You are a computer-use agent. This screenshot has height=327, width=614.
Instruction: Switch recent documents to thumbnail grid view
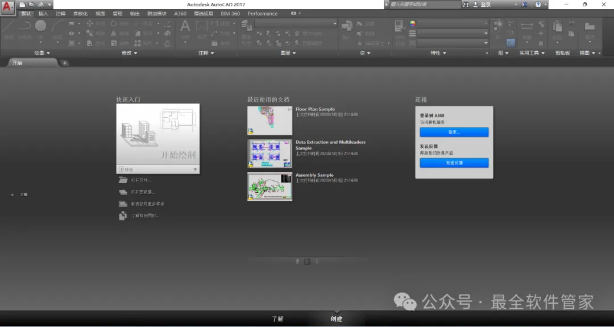click(x=308, y=262)
